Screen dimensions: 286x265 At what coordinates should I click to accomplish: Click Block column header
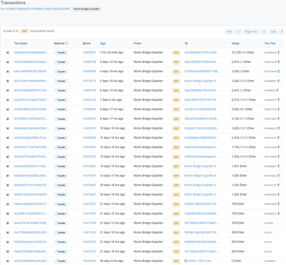[87, 43]
